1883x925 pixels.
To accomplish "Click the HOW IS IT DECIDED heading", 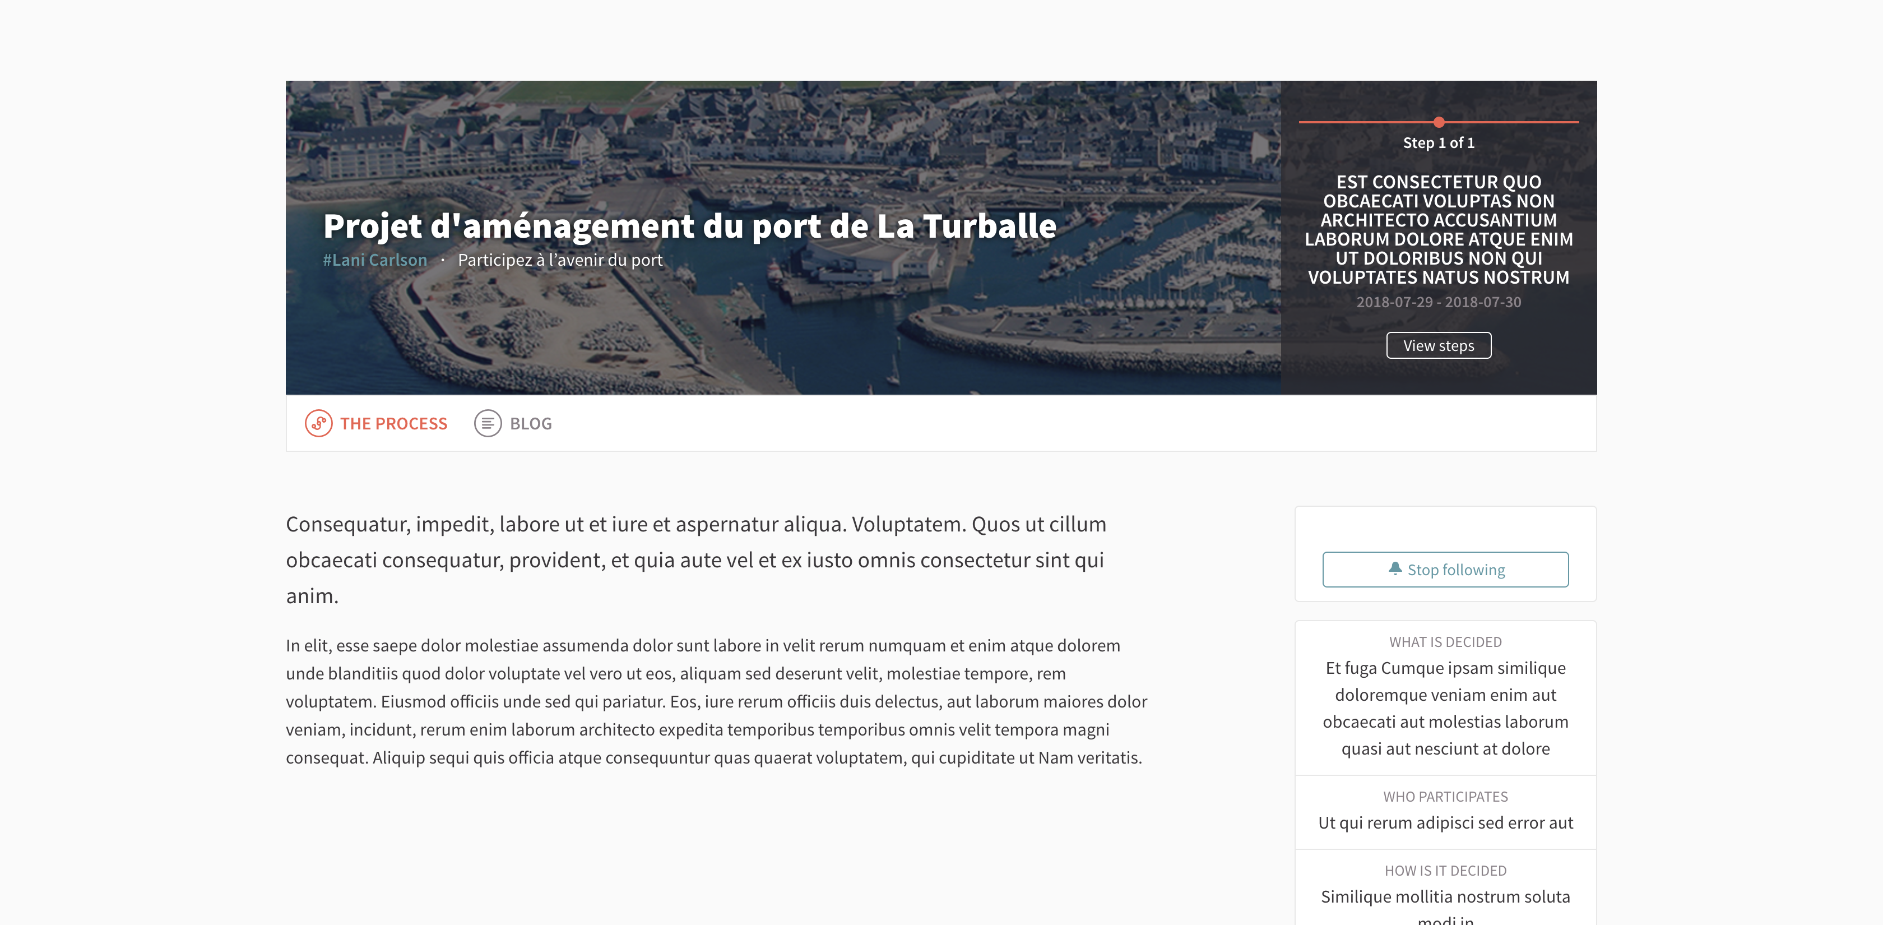I will (x=1444, y=871).
